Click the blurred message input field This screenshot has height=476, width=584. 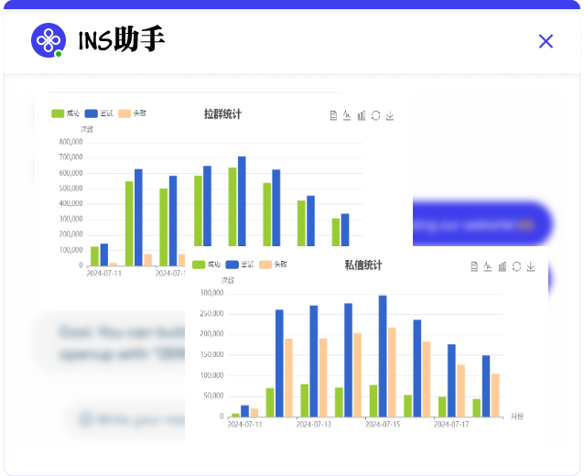(128, 419)
